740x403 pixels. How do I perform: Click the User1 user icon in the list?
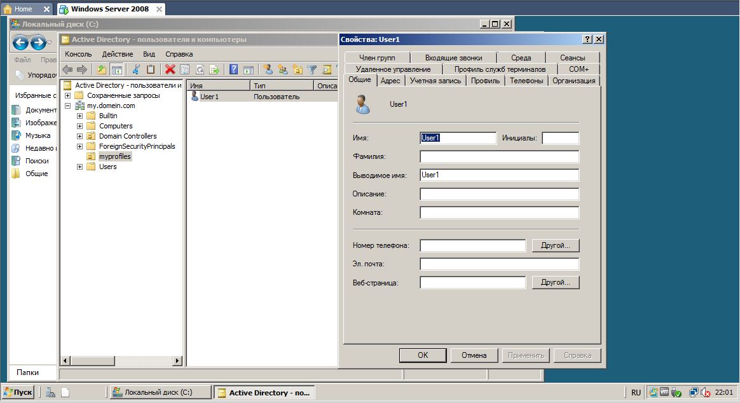click(194, 96)
